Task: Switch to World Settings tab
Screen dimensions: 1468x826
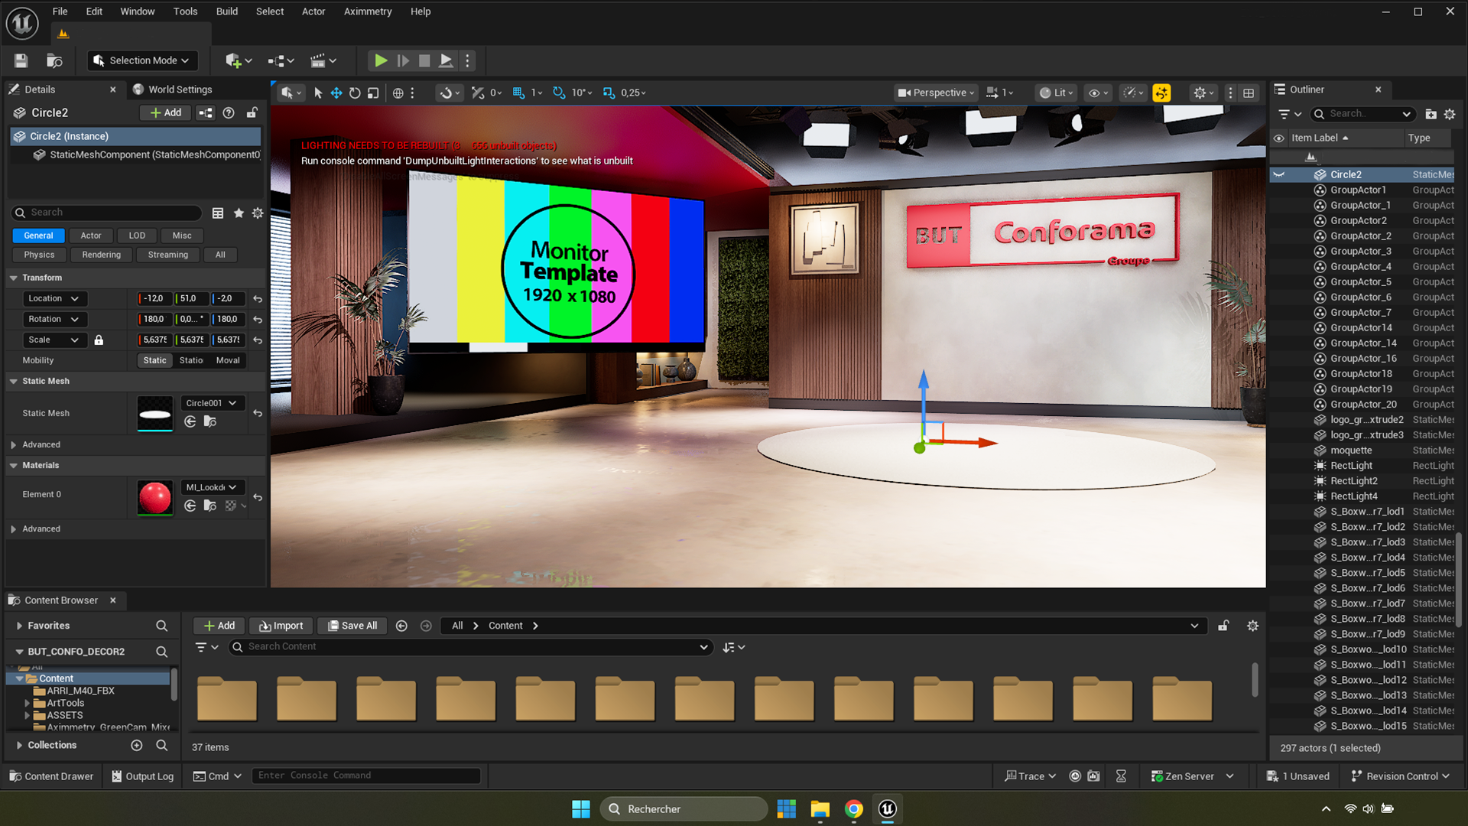Action: coord(180,89)
